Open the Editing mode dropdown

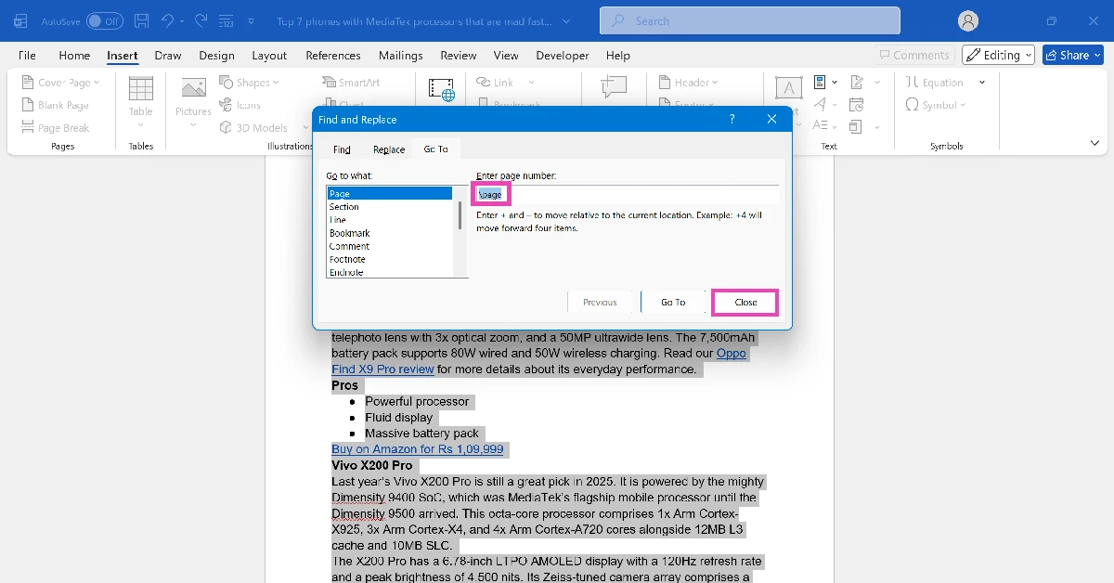pos(998,55)
